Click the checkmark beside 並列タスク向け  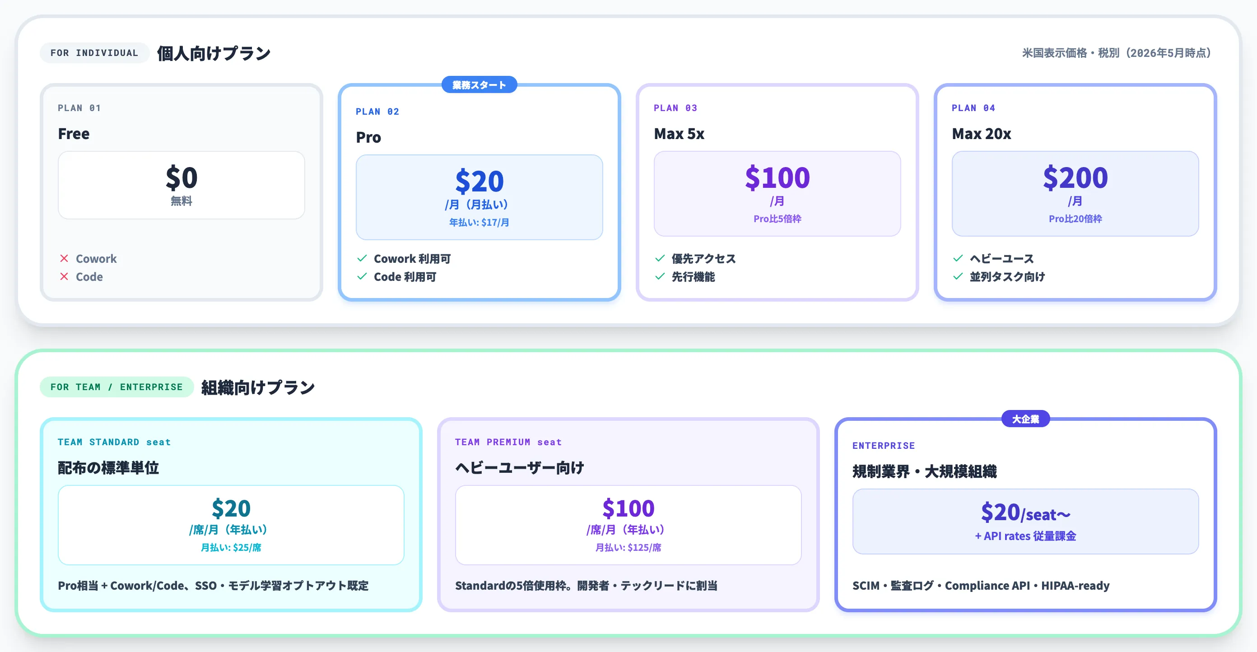[958, 277]
